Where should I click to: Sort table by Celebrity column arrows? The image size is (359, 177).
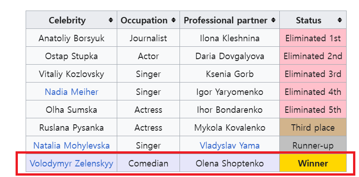coord(111,20)
